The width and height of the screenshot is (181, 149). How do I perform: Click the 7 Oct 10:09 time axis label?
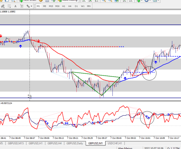[159, 138]
